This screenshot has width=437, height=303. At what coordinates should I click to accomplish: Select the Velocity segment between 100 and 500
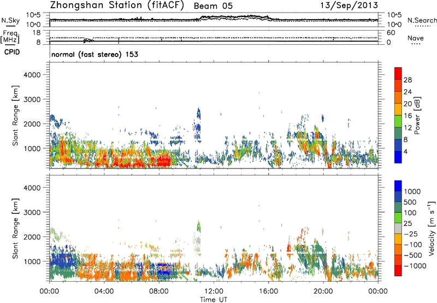[x=398, y=207]
